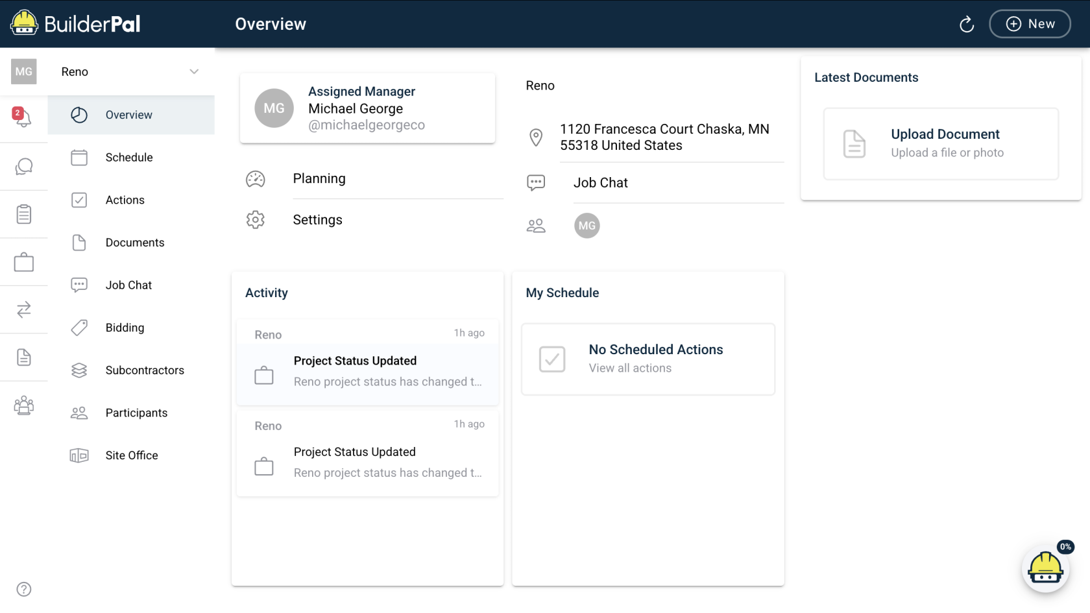Open the team group icon in left rail
Viewport: 1090px width, 613px height.
click(24, 405)
